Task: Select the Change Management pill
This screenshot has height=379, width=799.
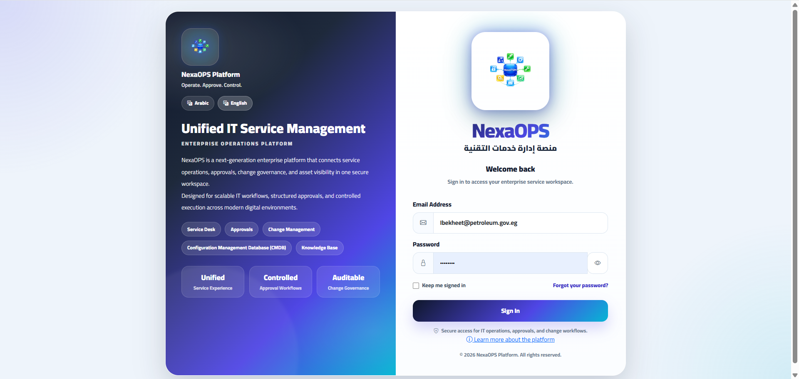Action: (291, 229)
